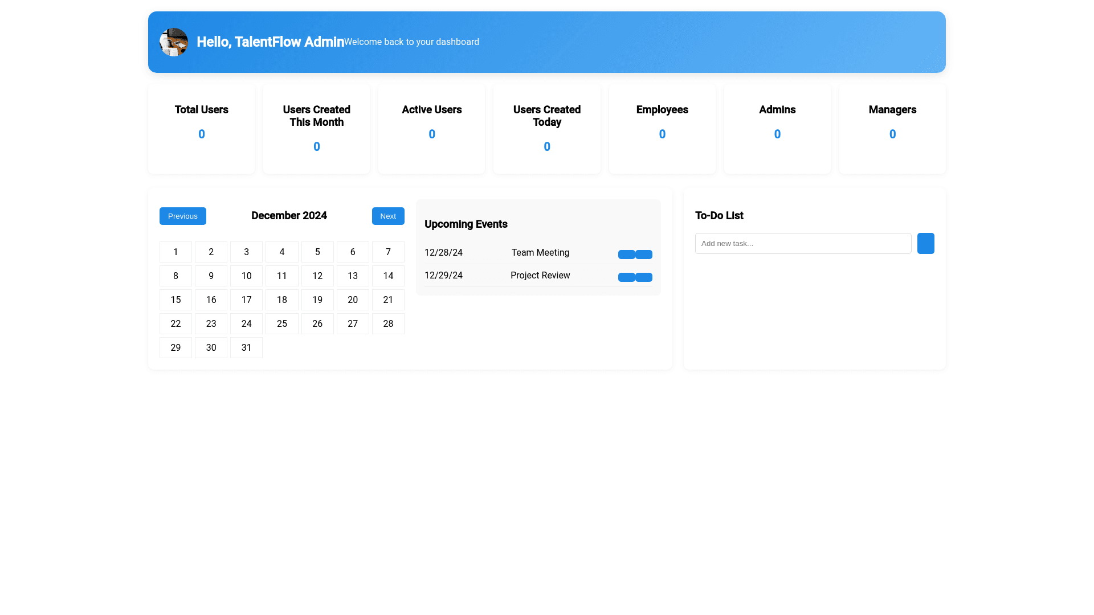Image resolution: width=1094 pixels, height=615 pixels.
Task: Click second blue button on Project Review row
Action: 644,277
